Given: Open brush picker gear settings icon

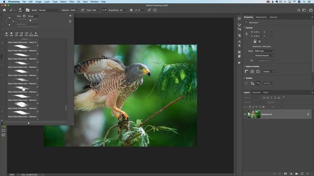Looking at the screenshot, I should pos(70,16).
